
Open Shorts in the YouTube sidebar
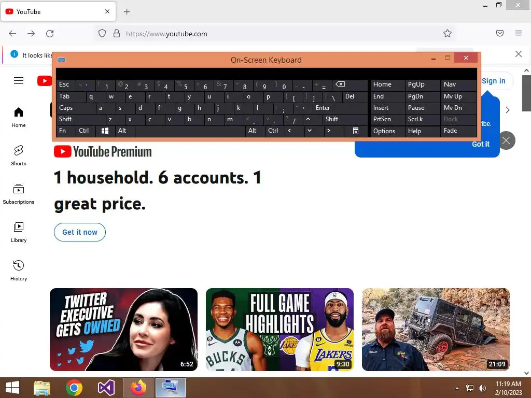click(x=19, y=155)
